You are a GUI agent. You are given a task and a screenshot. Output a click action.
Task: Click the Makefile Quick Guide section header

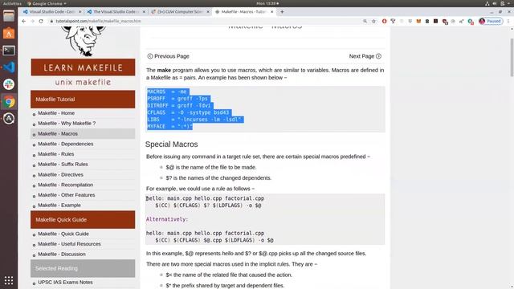(x=83, y=220)
